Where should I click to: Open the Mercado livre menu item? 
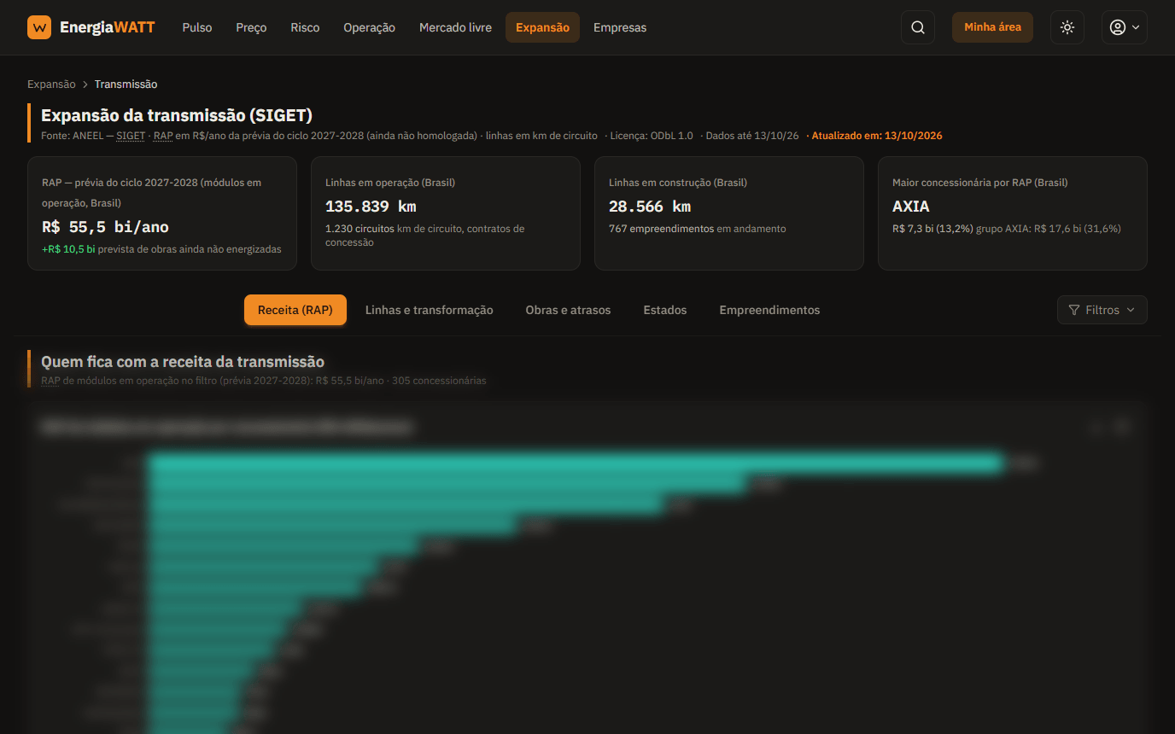pyautogui.click(x=455, y=27)
